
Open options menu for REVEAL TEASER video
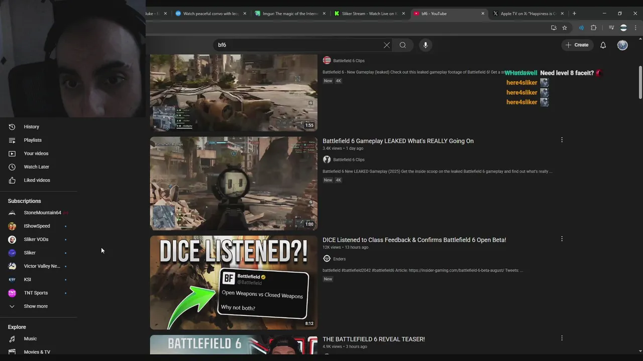[562, 338]
